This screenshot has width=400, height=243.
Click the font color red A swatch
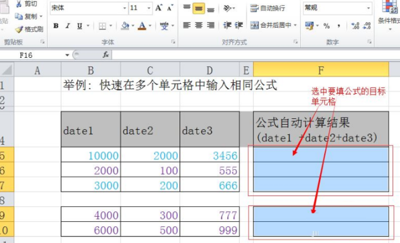[142, 26]
